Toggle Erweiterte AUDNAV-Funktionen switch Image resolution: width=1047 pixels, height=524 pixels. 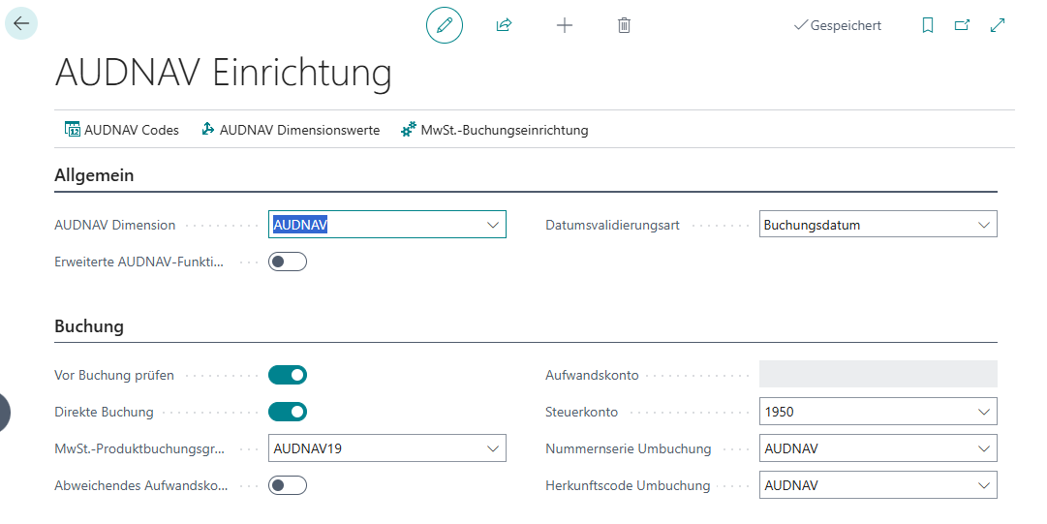click(288, 262)
